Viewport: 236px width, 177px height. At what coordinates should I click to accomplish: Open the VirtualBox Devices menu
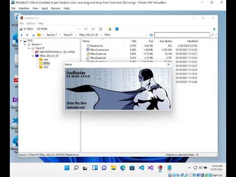click(x=56, y=8)
